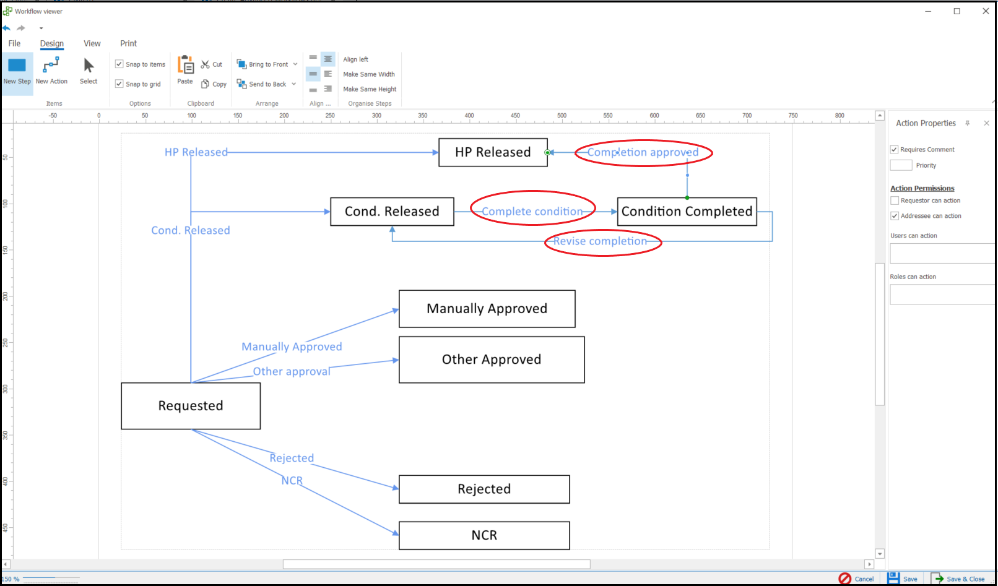The height and width of the screenshot is (586, 998).
Task: Click the Priority input field
Action: click(x=901, y=165)
